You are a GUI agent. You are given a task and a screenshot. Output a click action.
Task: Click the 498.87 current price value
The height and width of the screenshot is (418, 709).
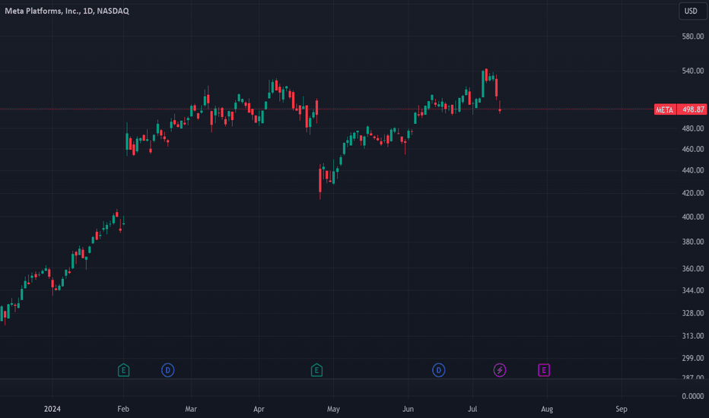(693, 109)
